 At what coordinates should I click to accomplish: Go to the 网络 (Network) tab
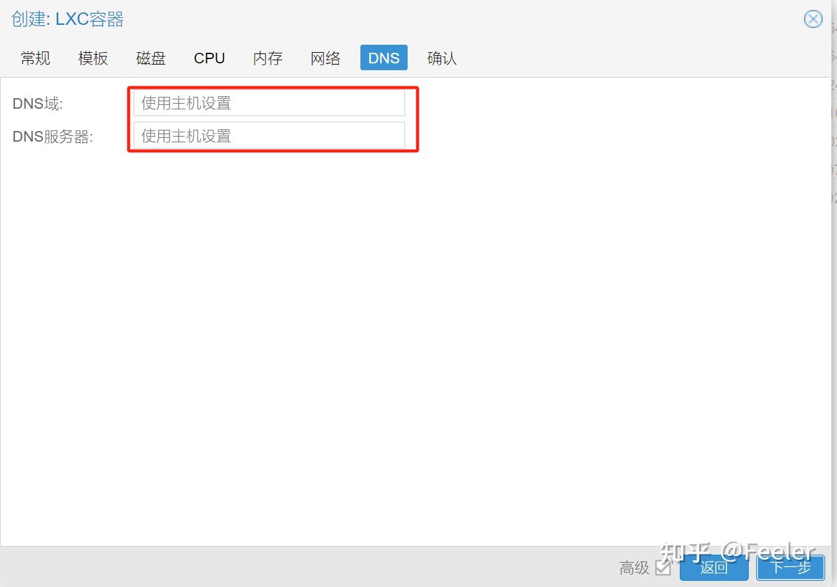[325, 58]
